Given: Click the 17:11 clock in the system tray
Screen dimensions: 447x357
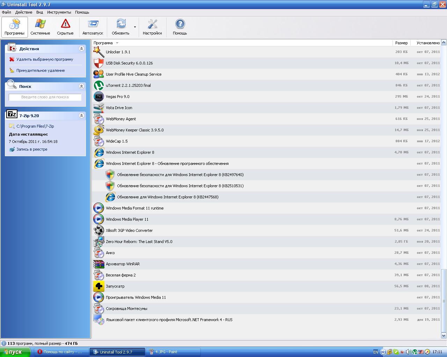Looking at the screenshot, I should [437, 352].
